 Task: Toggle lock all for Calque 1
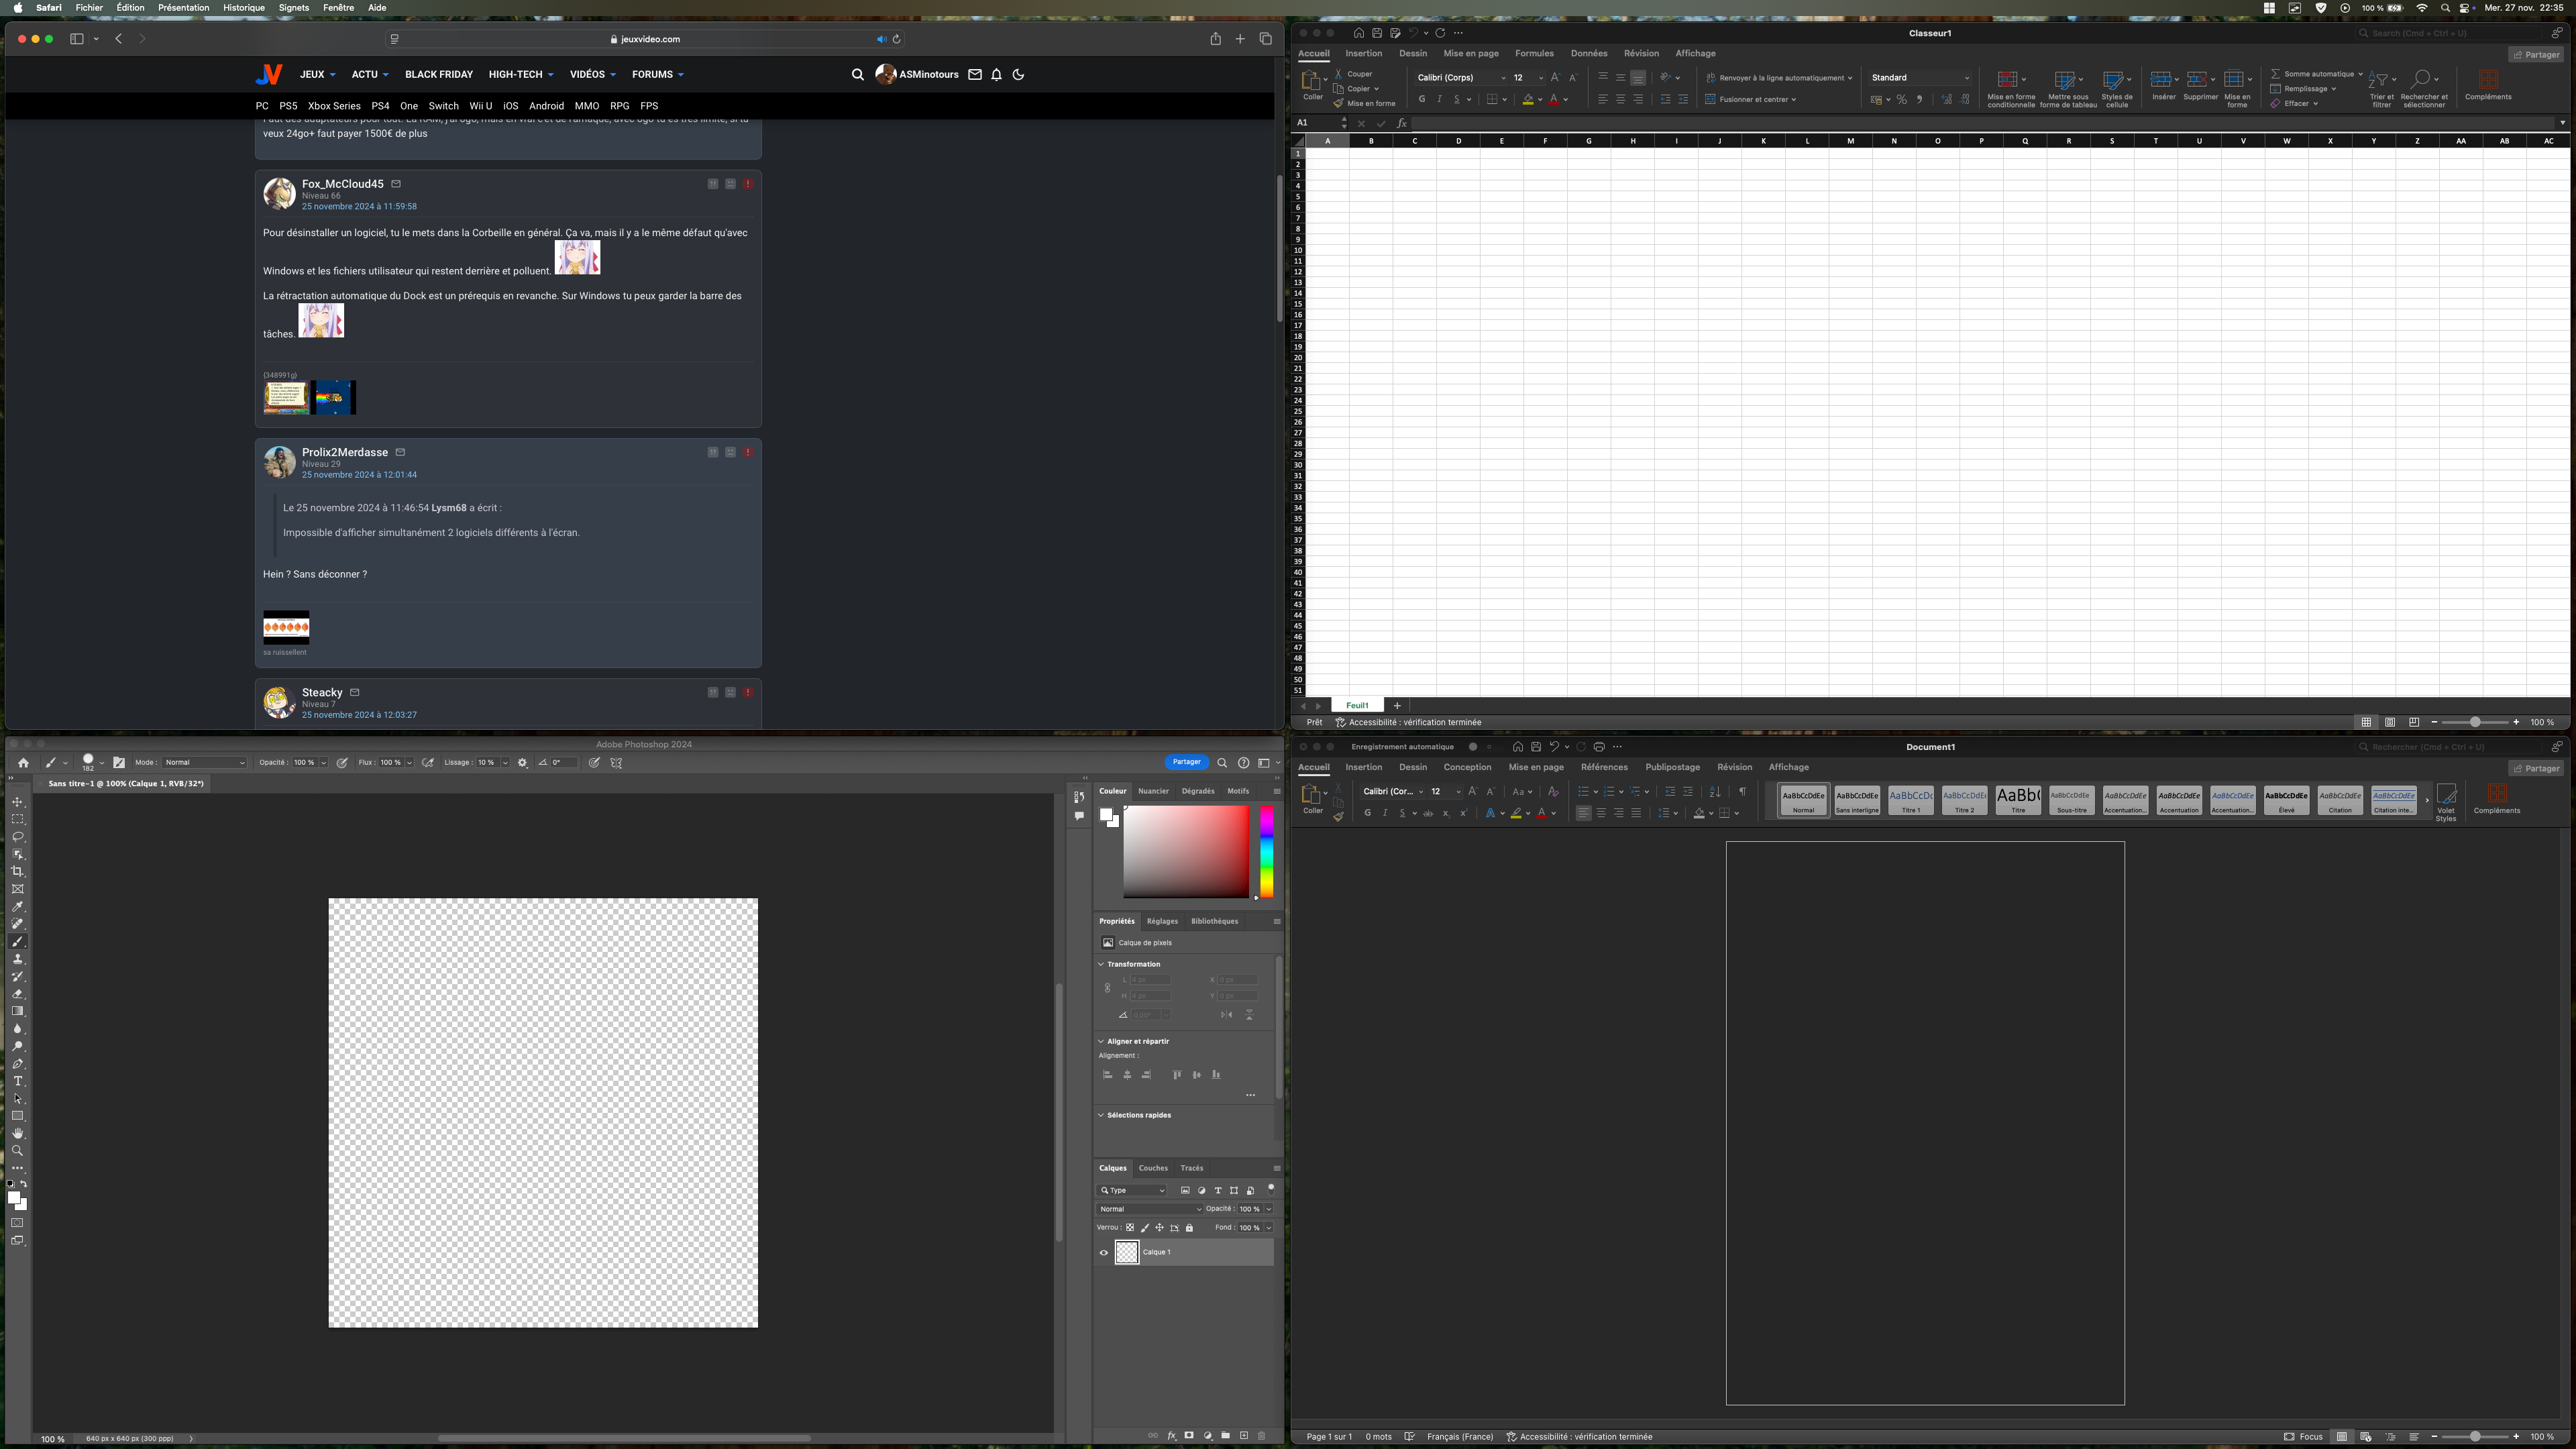[1189, 1228]
